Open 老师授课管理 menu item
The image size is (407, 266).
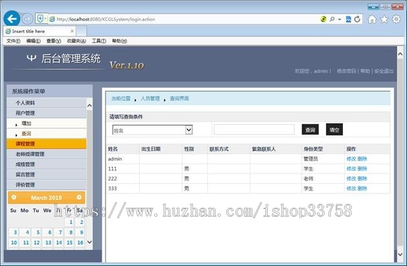pos(47,154)
